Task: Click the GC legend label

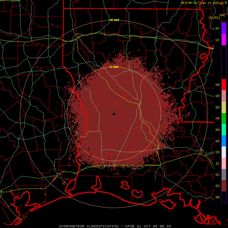Action: click(x=218, y=175)
